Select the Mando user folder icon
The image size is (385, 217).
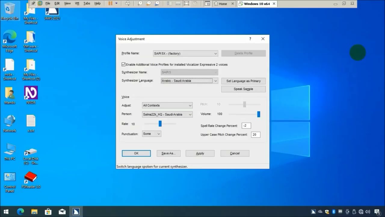[10, 95]
